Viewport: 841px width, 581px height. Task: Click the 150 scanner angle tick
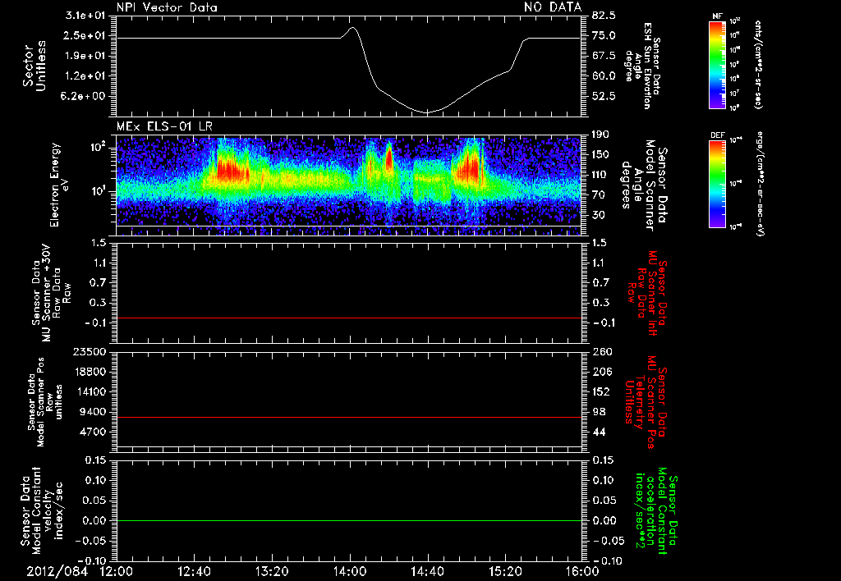602,155
